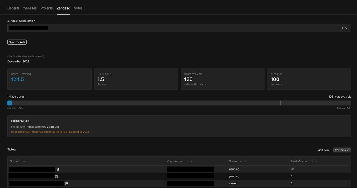Sort Total Minutes ascending with up arrow
Viewport: 357px width, 188px height.
click(x=311, y=161)
